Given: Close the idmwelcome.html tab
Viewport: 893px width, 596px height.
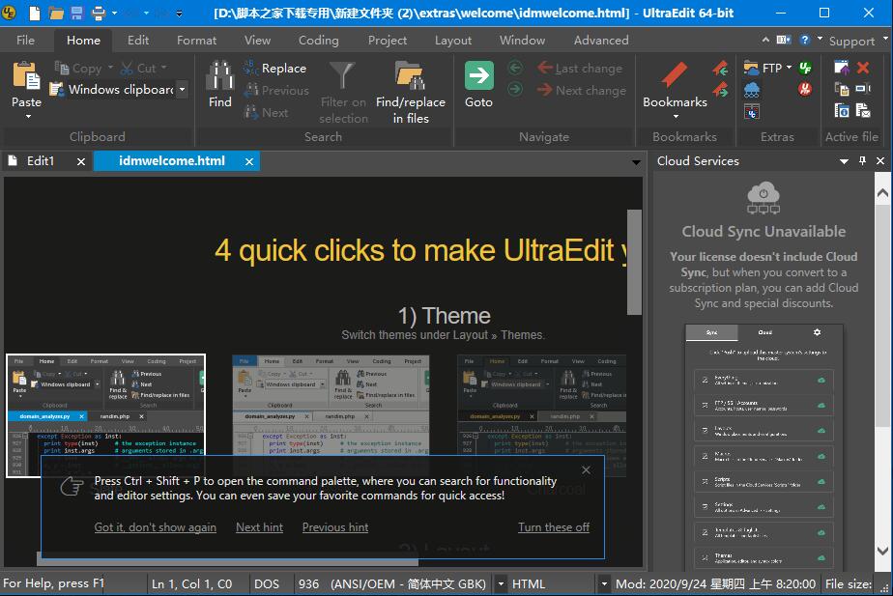Looking at the screenshot, I should click(249, 161).
